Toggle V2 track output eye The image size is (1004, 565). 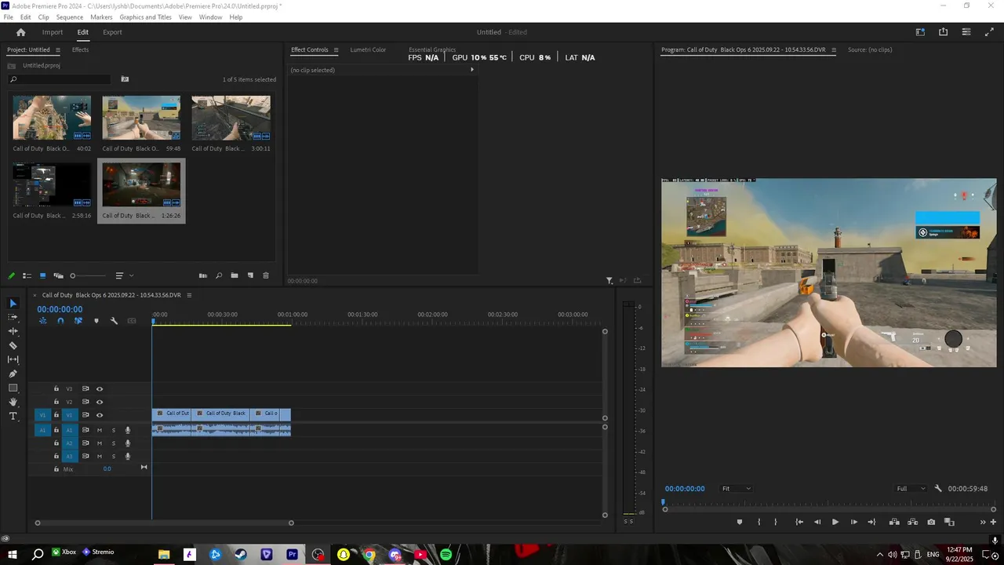pyautogui.click(x=100, y=402)
